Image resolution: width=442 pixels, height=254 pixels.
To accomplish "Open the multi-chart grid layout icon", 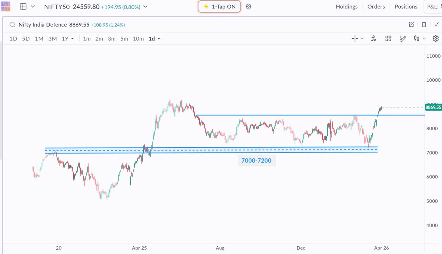I will point(23,6).
